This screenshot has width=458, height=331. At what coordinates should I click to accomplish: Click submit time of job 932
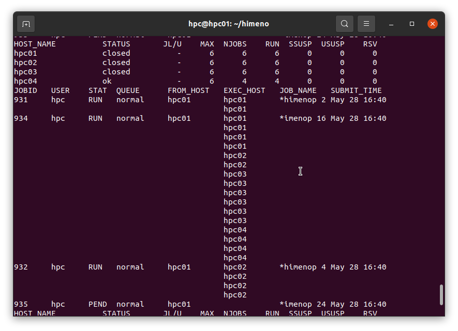tap(359, 267)
